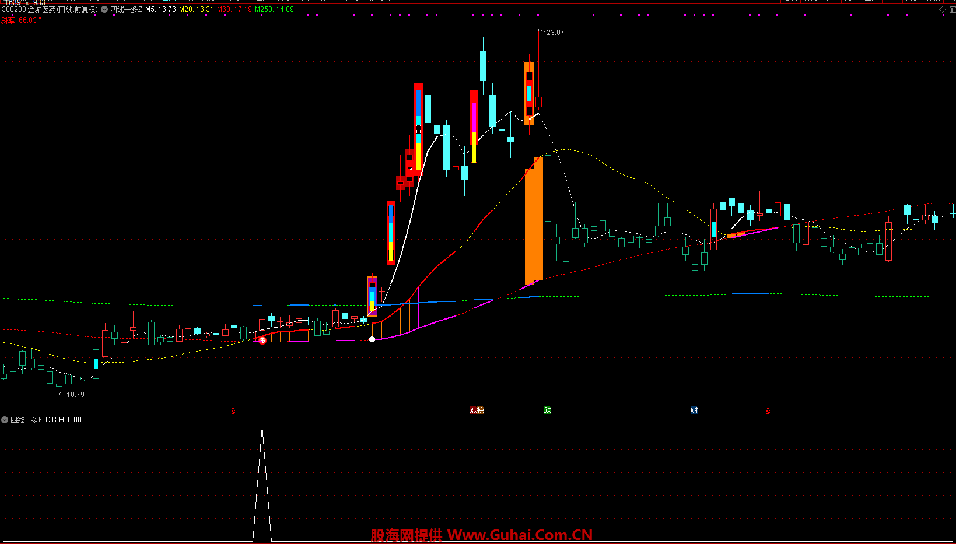The width and height of the screenshot is (956, 544).
Task: Click the DTXH: 0.00 indicator value
Action: click(x=64, y=420)
